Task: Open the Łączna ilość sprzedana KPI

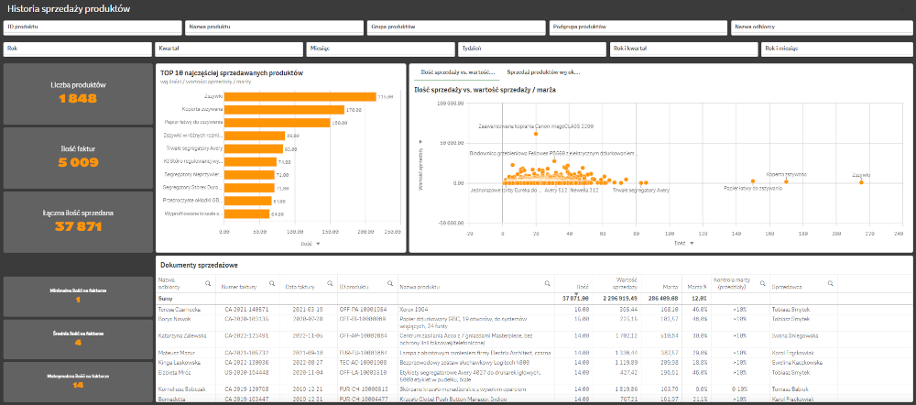Action: click(78, 222)
